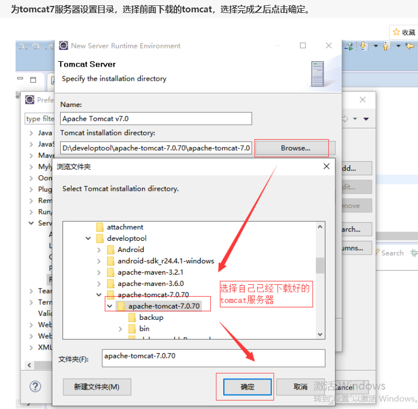Click the type filter text field in Preferences
This screenshot has width=418, height=409.
click(40, 118)
